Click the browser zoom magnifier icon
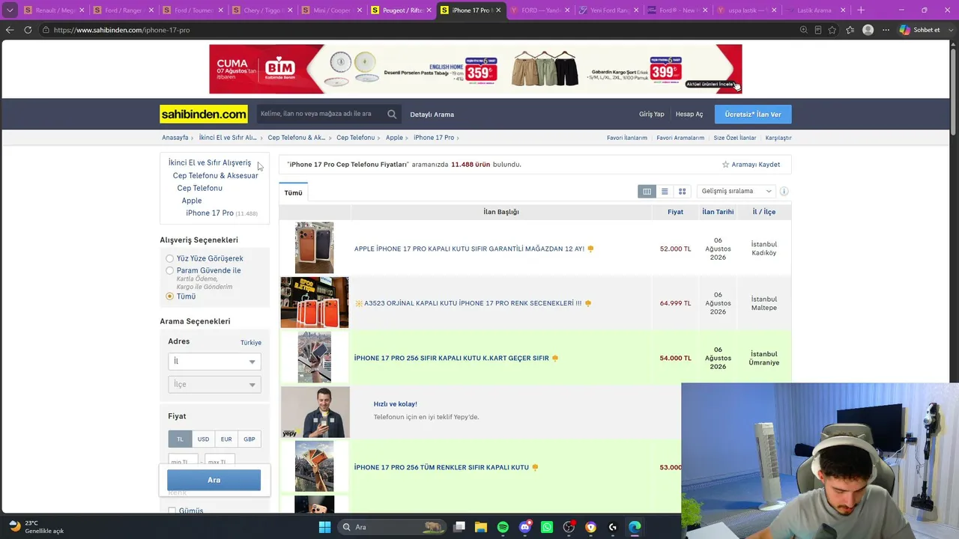The width and height of the screenshot is (959, 539). (x=804, y=30)
